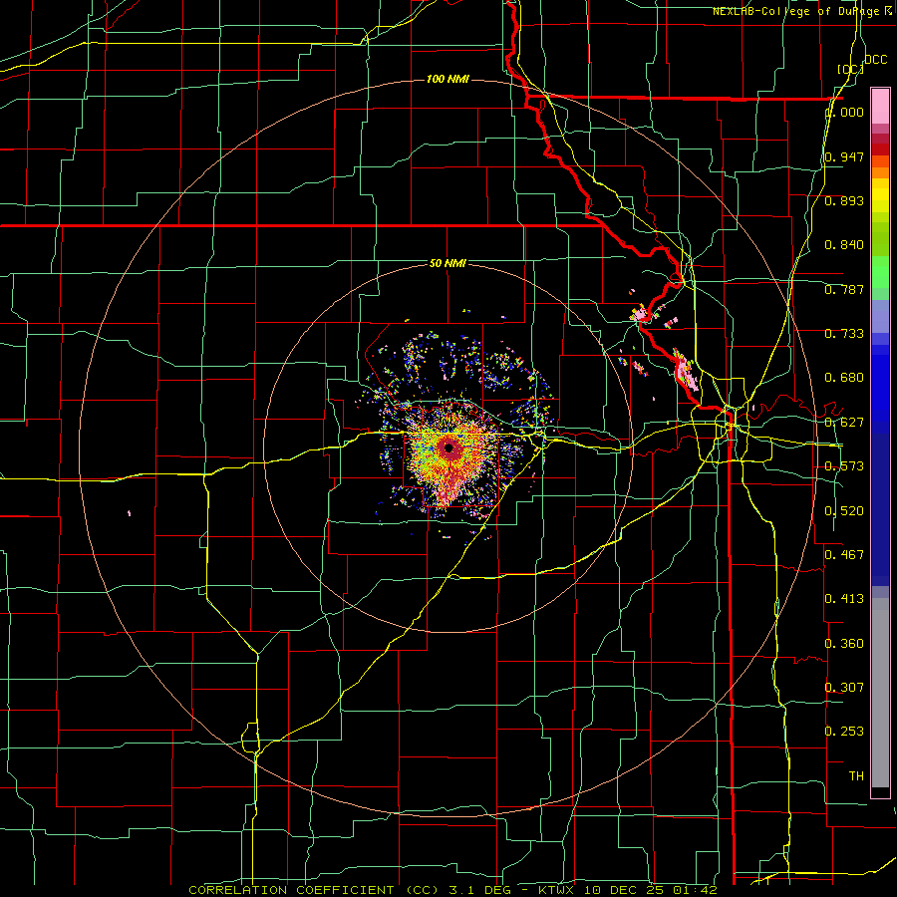Click the 0.733 legend value
The height and width of the screenshot is (897, 897).
[x=844, y=334]
